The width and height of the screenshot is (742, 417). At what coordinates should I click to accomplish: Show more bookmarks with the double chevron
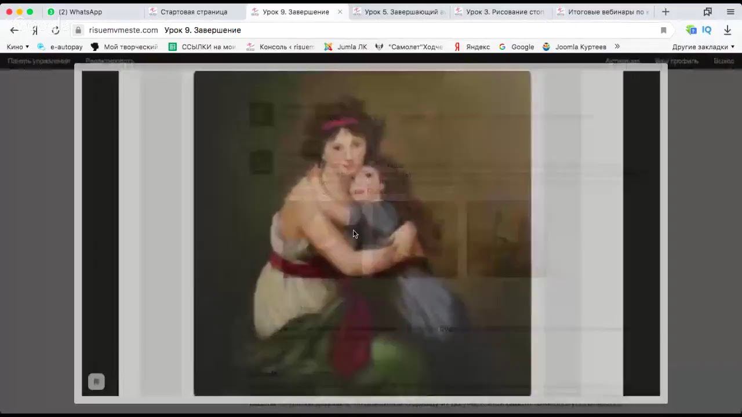[617, 47]
